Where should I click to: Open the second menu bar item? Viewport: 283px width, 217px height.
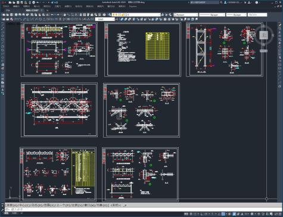16,7
